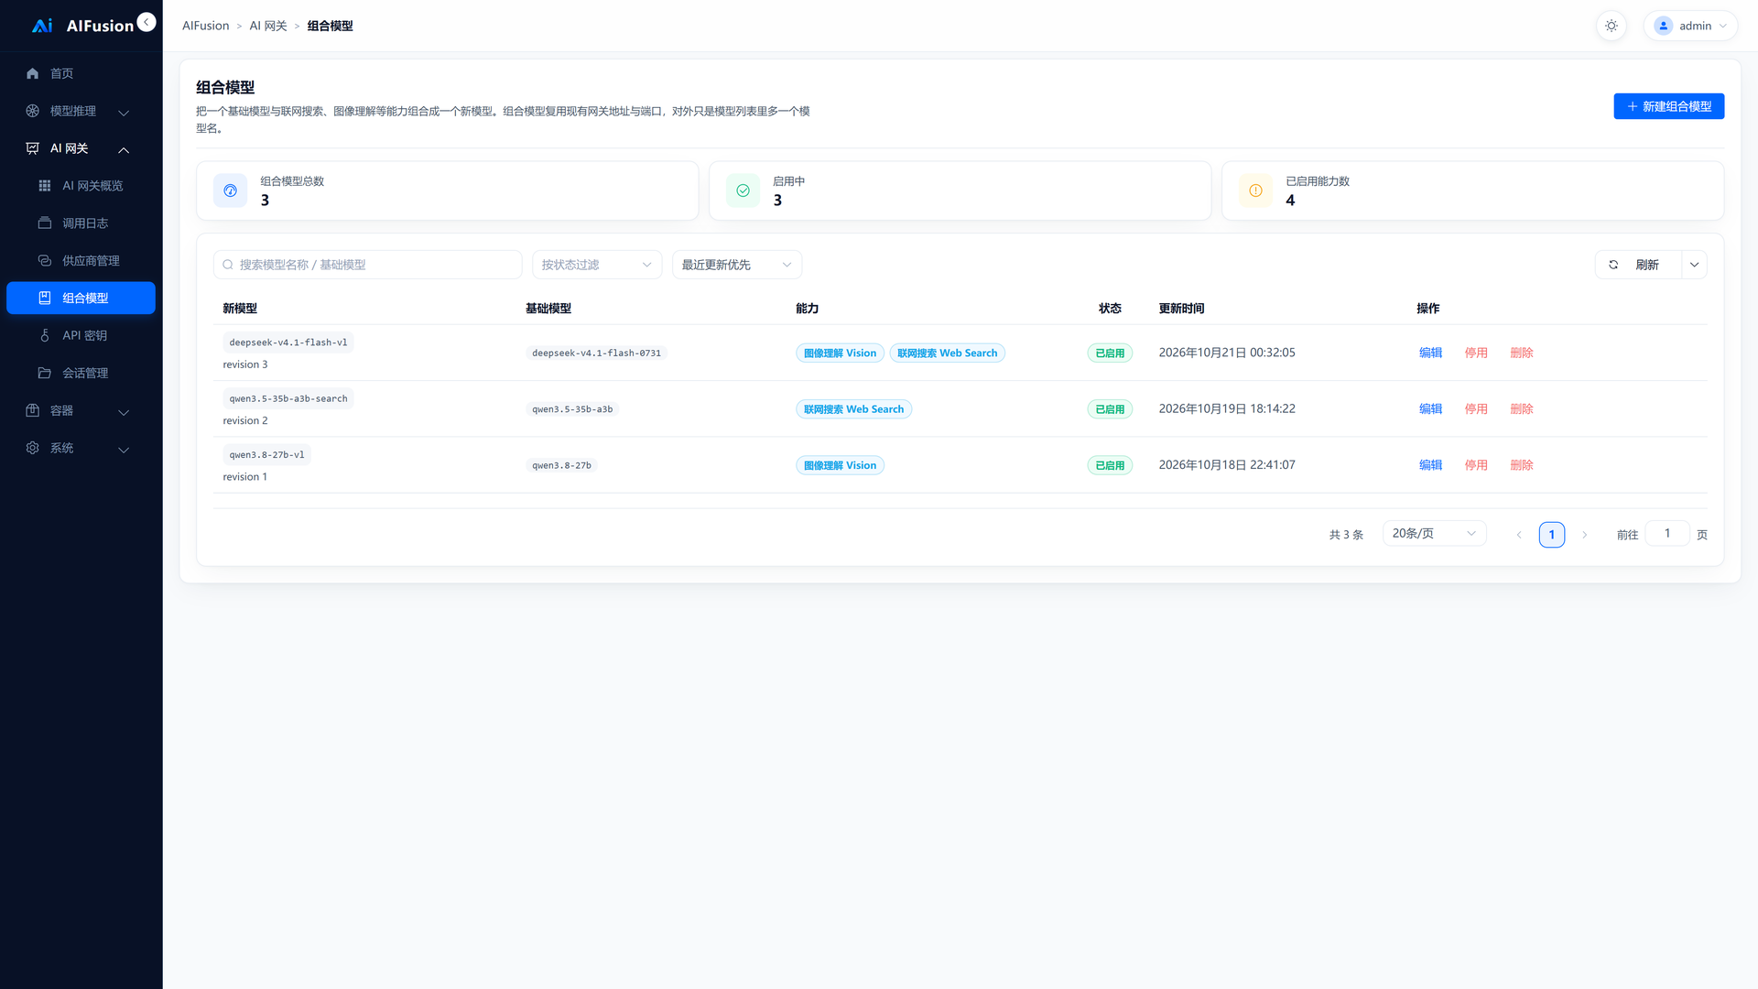Screen dimensions: 1758x989
Task: Click 停用 for qwen3.5-35b-a3b-search
Action: tap(1476, 409)
